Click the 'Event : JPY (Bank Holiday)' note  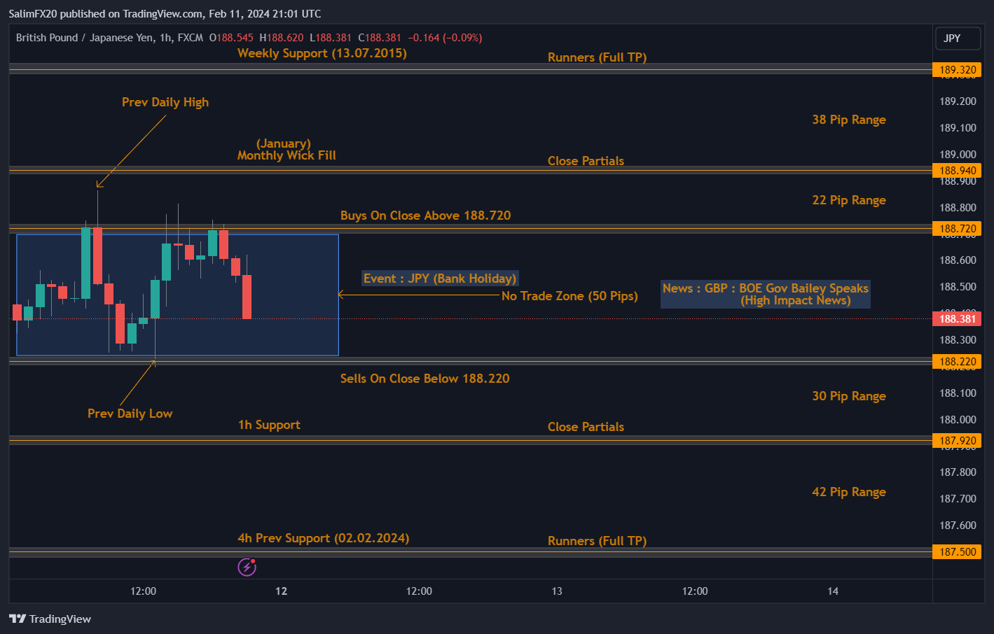tap(440, 279)
